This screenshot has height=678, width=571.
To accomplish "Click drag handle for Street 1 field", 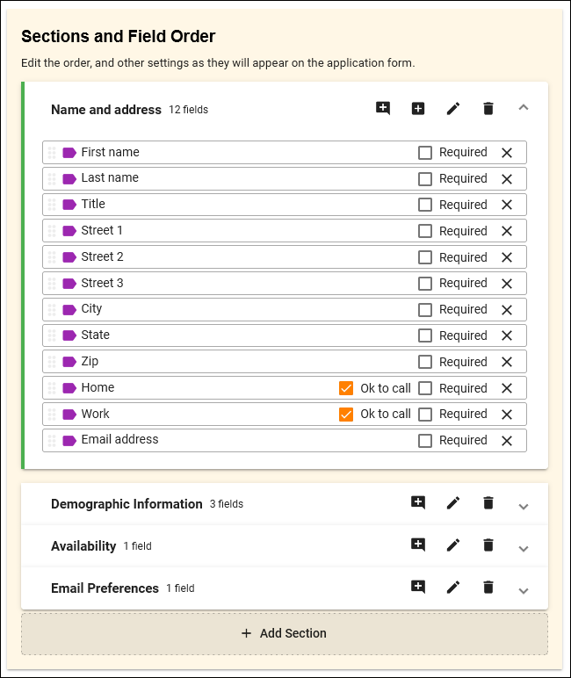I will 52,231.
